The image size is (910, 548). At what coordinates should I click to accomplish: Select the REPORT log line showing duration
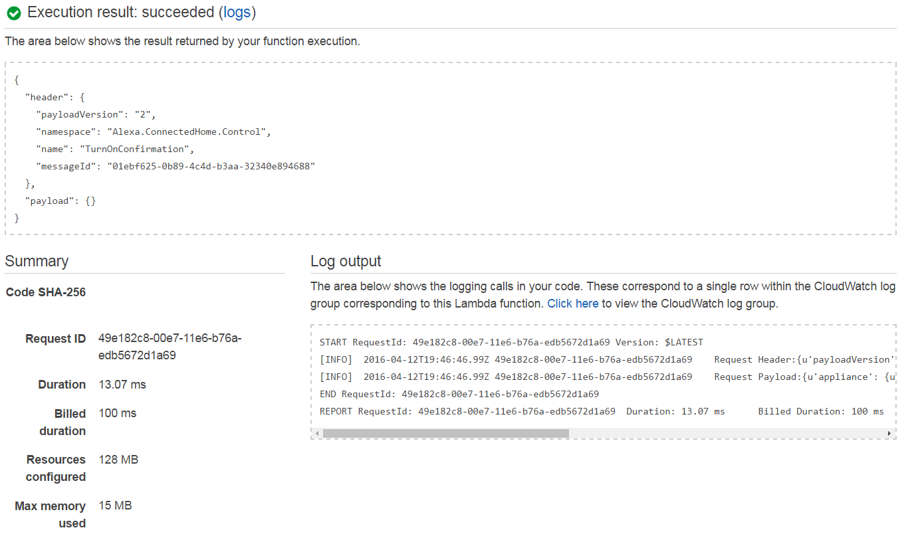coord(532,411)
